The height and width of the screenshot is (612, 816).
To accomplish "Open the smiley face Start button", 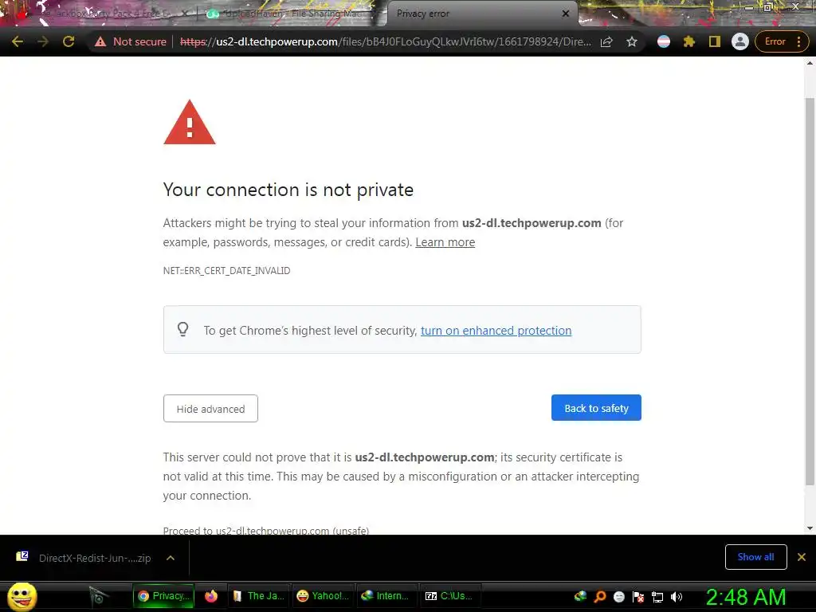I will [22, 596].
